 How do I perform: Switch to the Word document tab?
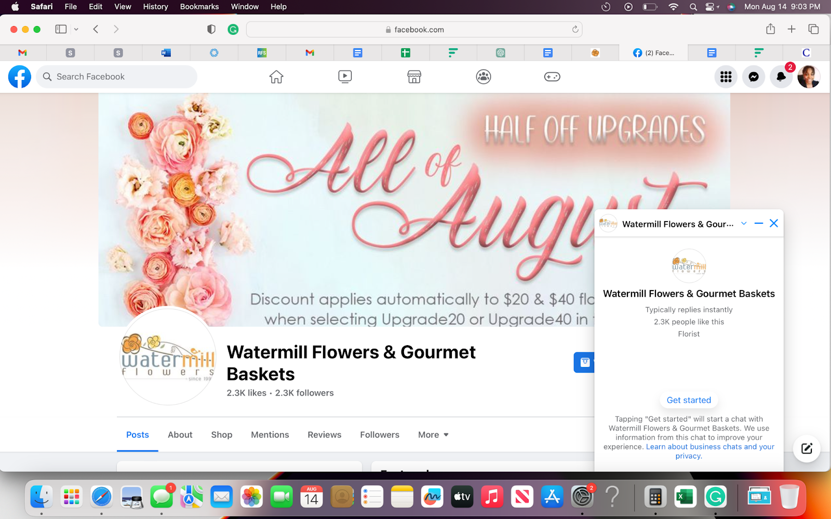pyautogui.click(x=166, y=52)
